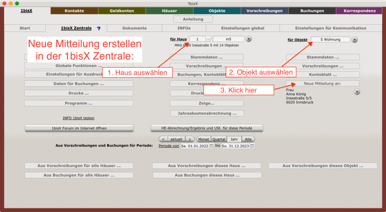Switch to the Start subtab
Screen dimensions: 386x212
25,28
